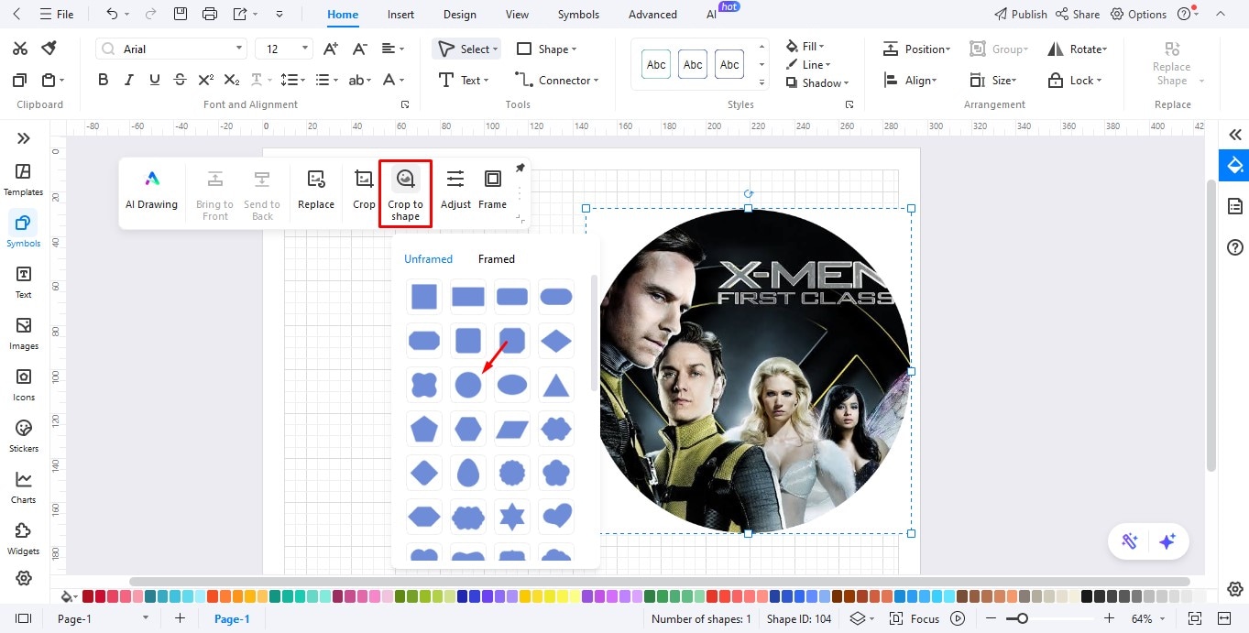Click the first Abc style preset
This screenshot has width=1249, height=633.
(x=656, y=64)
